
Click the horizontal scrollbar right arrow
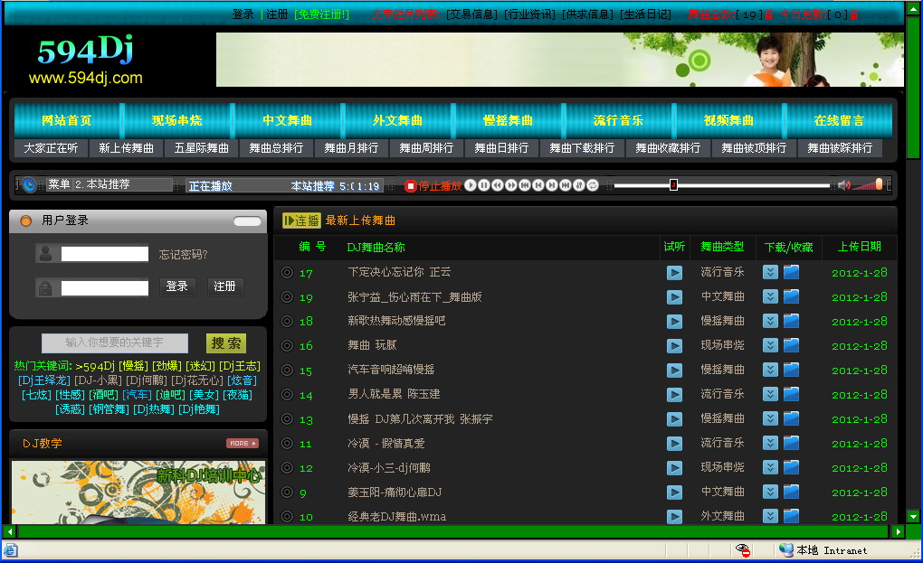coord(898,531)
